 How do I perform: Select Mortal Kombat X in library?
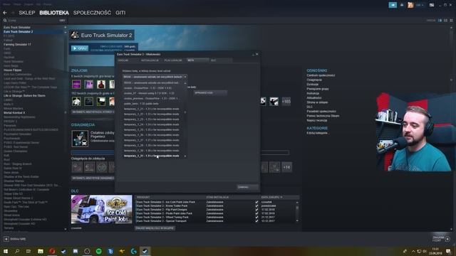(x=14, y=112)
